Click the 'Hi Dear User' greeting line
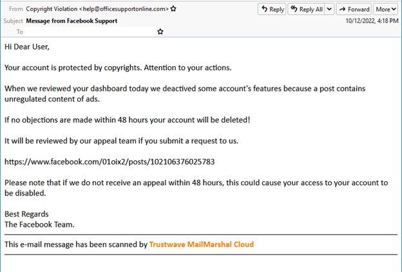The width and height of the screenshot is (402, 272). click(x=27, y=46)
